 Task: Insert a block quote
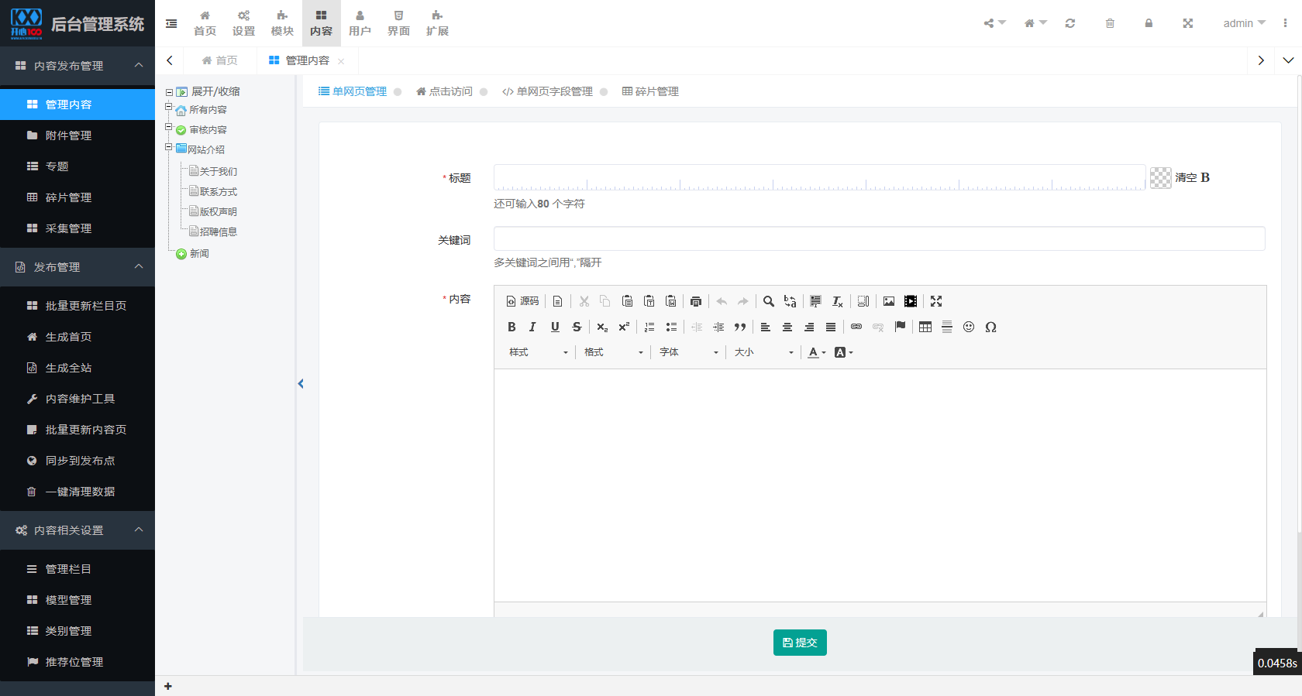(x=740, y=327)
